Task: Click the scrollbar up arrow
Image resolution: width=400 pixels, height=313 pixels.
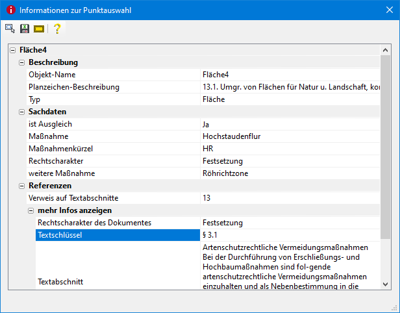Action: pos(386,50)
